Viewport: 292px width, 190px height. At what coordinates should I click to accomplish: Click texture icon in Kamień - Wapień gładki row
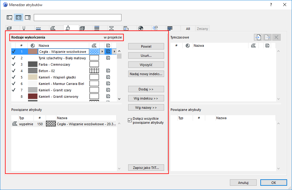tap(108, 77)
